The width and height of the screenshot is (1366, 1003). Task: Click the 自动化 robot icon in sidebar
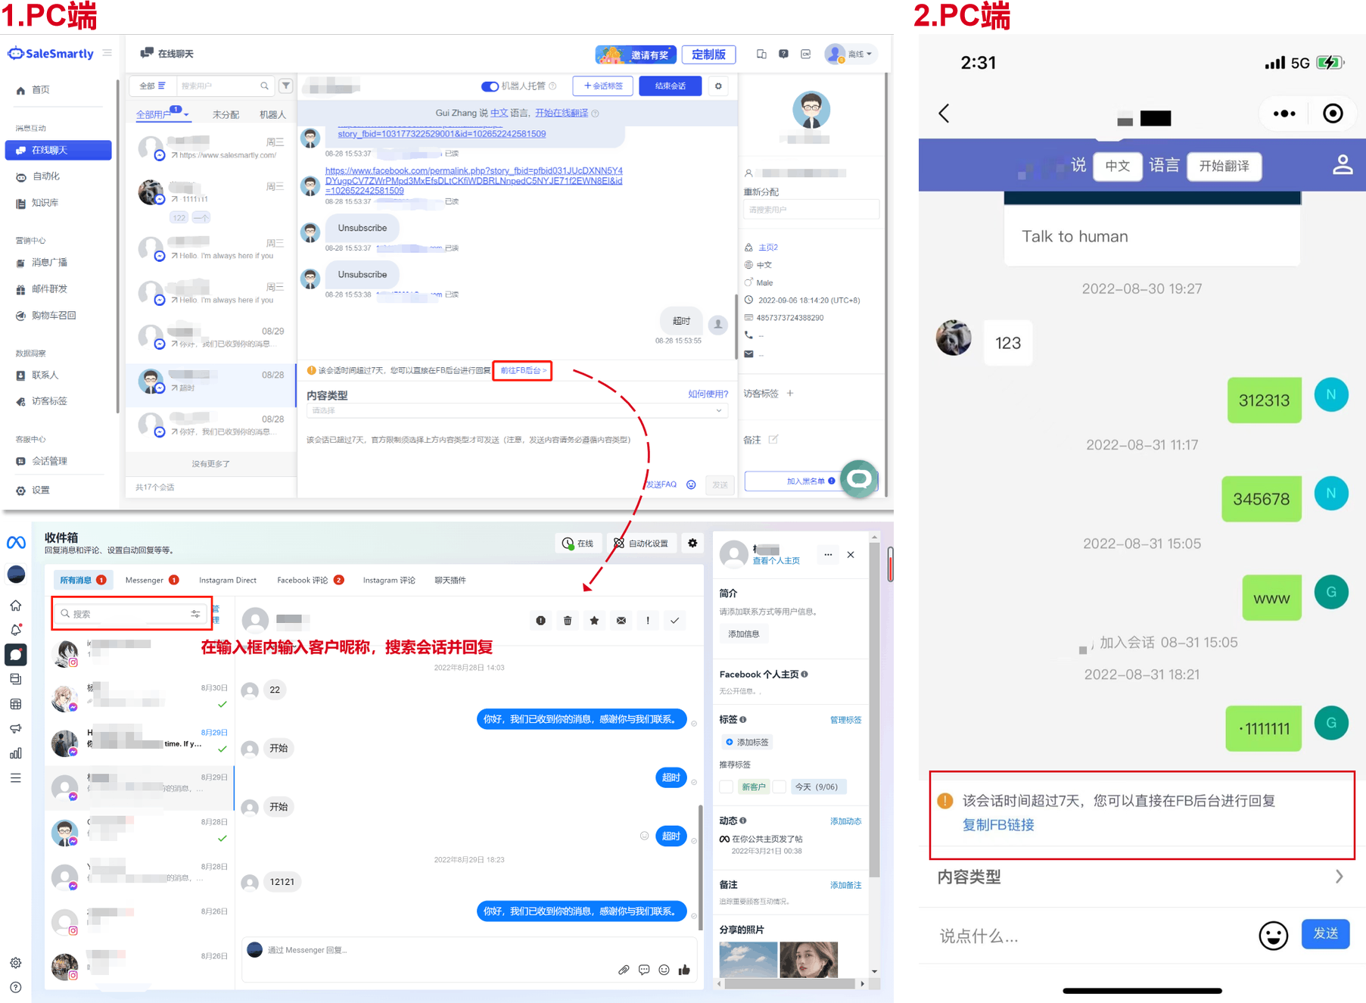[x=20, y=177]
